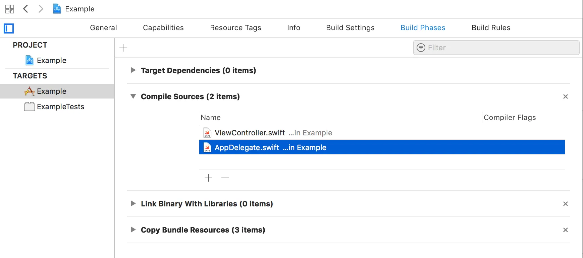Switch to the Build Settings tab
This screenshot has height=258, width=583.
(350, 28)
